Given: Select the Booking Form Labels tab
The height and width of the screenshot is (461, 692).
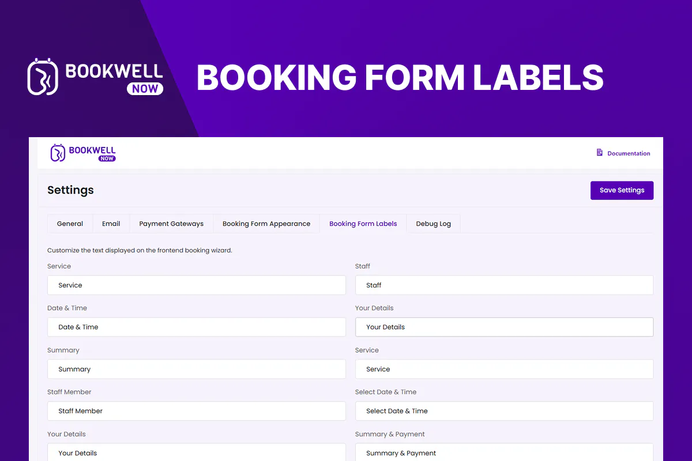Looking at the screenshot, I should 363,224.
